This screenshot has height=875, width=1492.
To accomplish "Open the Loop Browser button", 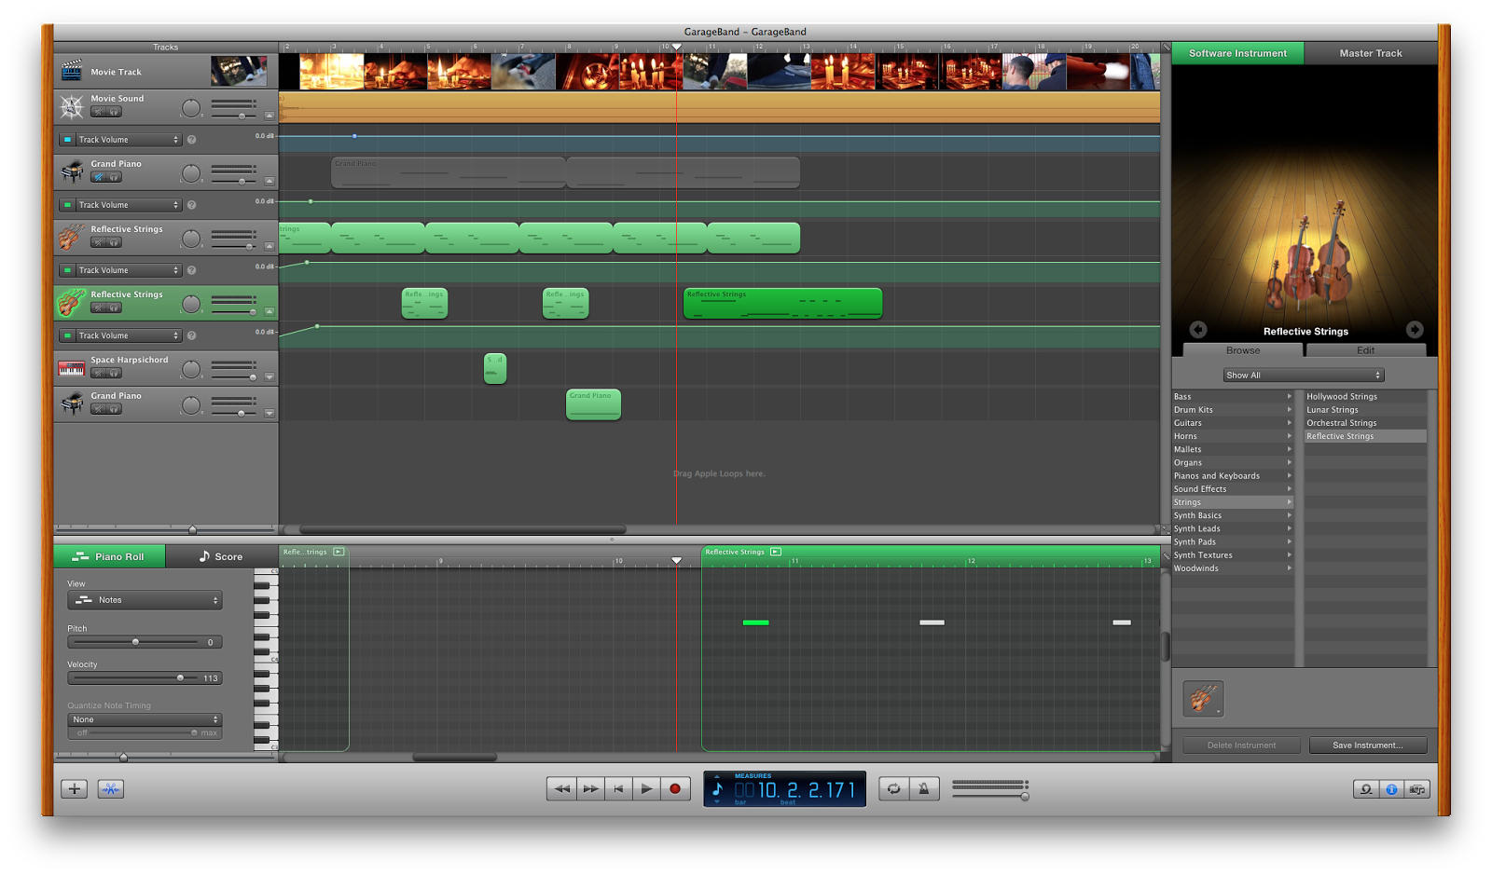I will point(1366,789).
